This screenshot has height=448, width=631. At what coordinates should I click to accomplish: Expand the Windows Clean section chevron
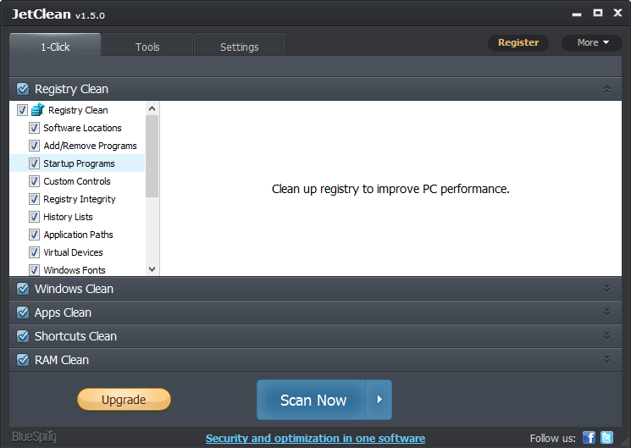pos(606,289)
